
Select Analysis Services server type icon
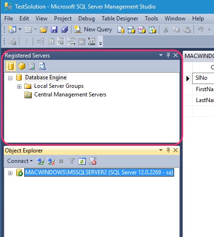(x=21, y=66)
